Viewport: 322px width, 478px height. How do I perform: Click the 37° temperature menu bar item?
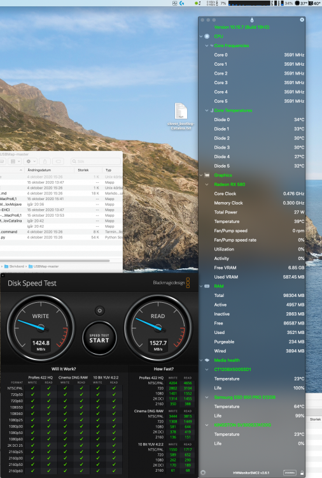tap(301, 3)
